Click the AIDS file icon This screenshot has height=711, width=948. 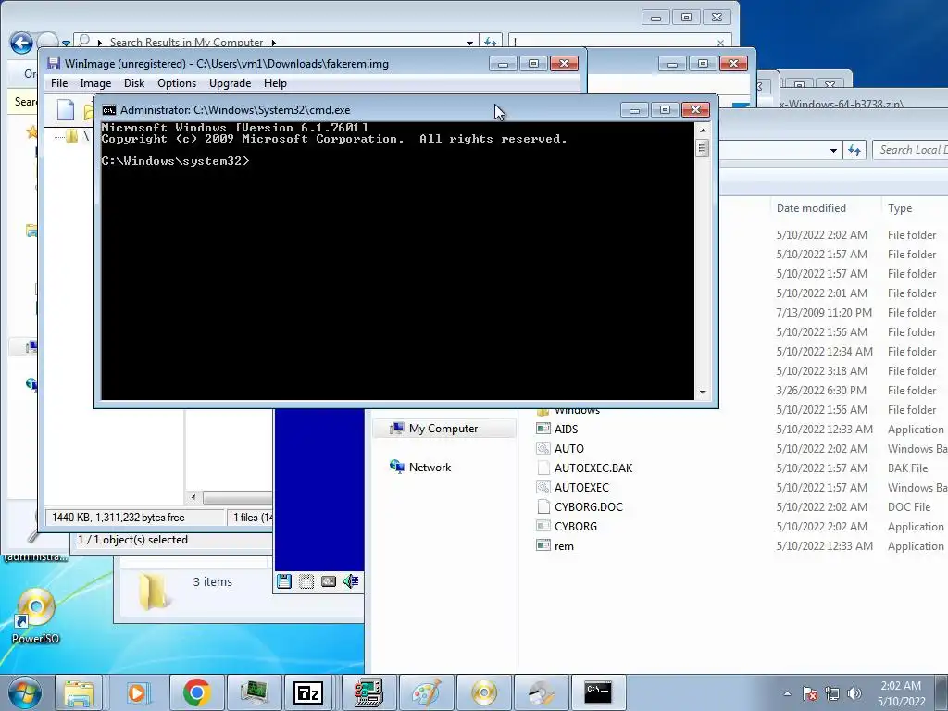click(x=543, y=429)
